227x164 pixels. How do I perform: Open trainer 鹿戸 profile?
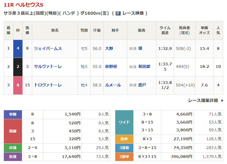(142, 85)
